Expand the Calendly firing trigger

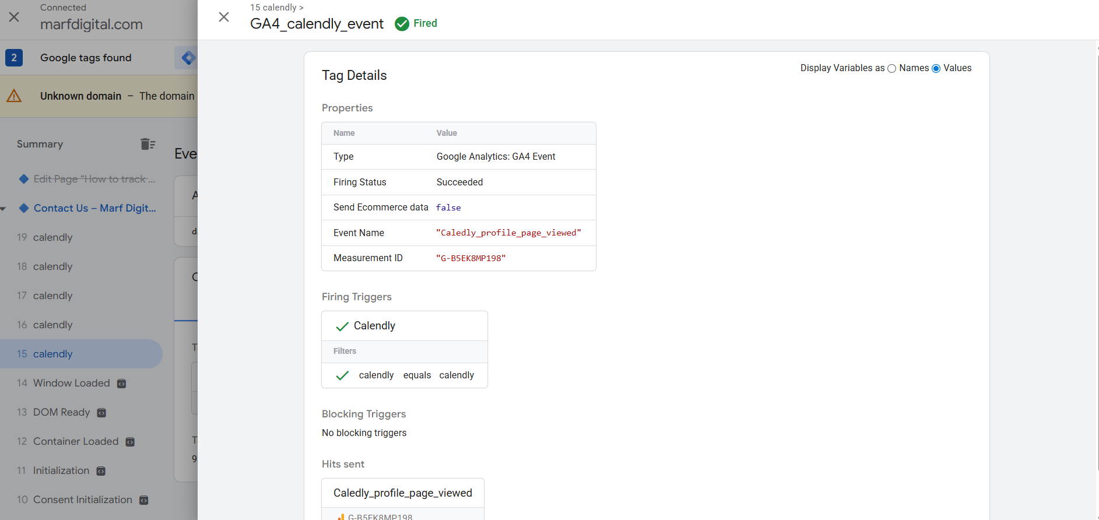374,326
